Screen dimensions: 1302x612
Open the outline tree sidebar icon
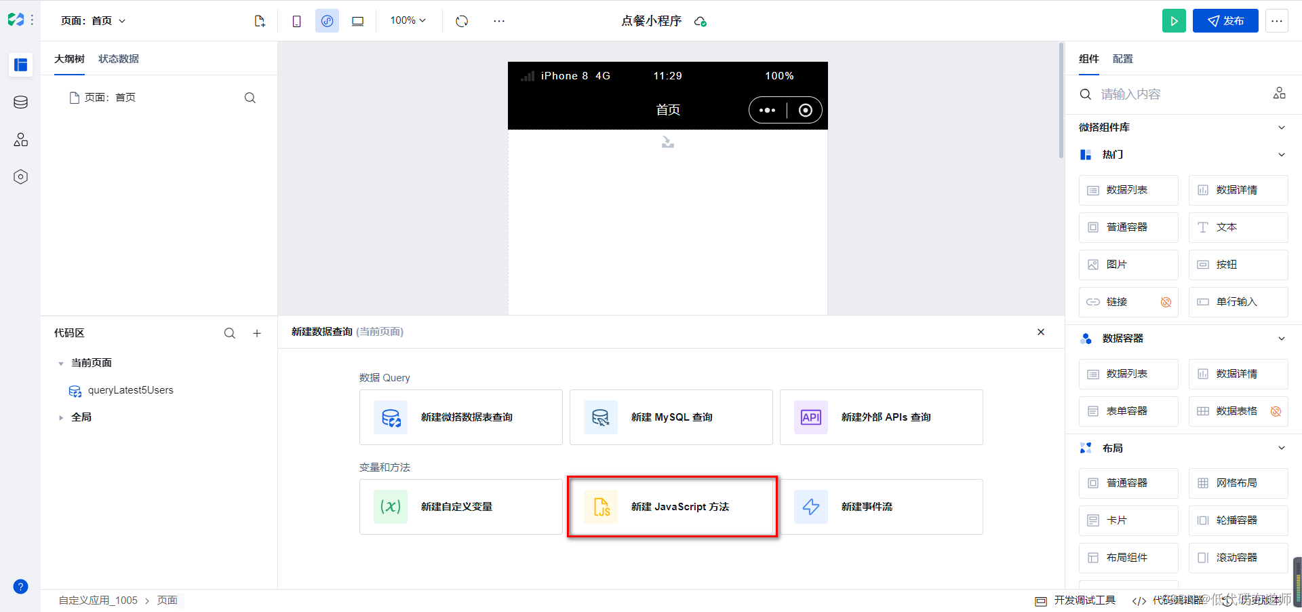pos(21,65)
